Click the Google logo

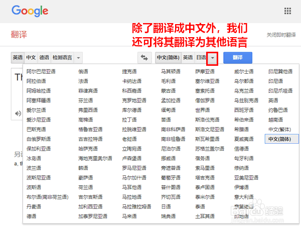click(x=30, y=11)
